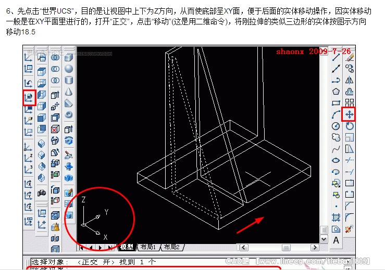Select the Erase tool
This screenshot has width=385, height=270.
point(350,58)
